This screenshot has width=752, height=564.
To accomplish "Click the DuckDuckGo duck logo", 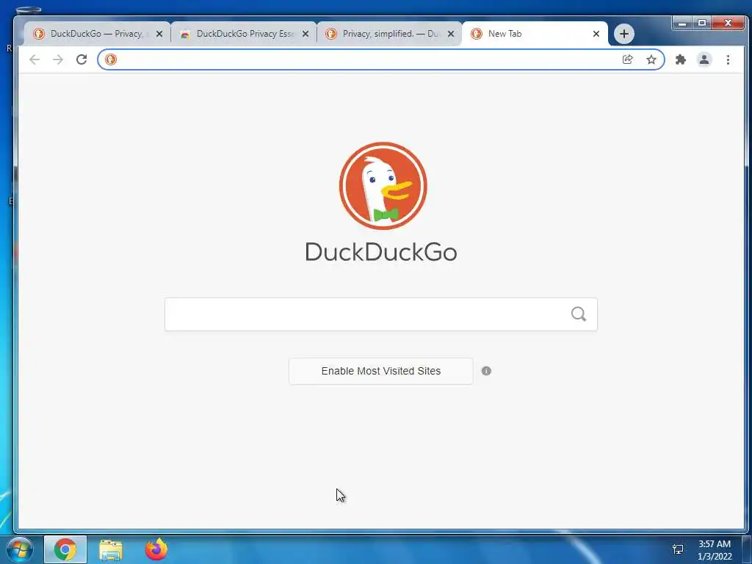I will click(x=383, y=186).
